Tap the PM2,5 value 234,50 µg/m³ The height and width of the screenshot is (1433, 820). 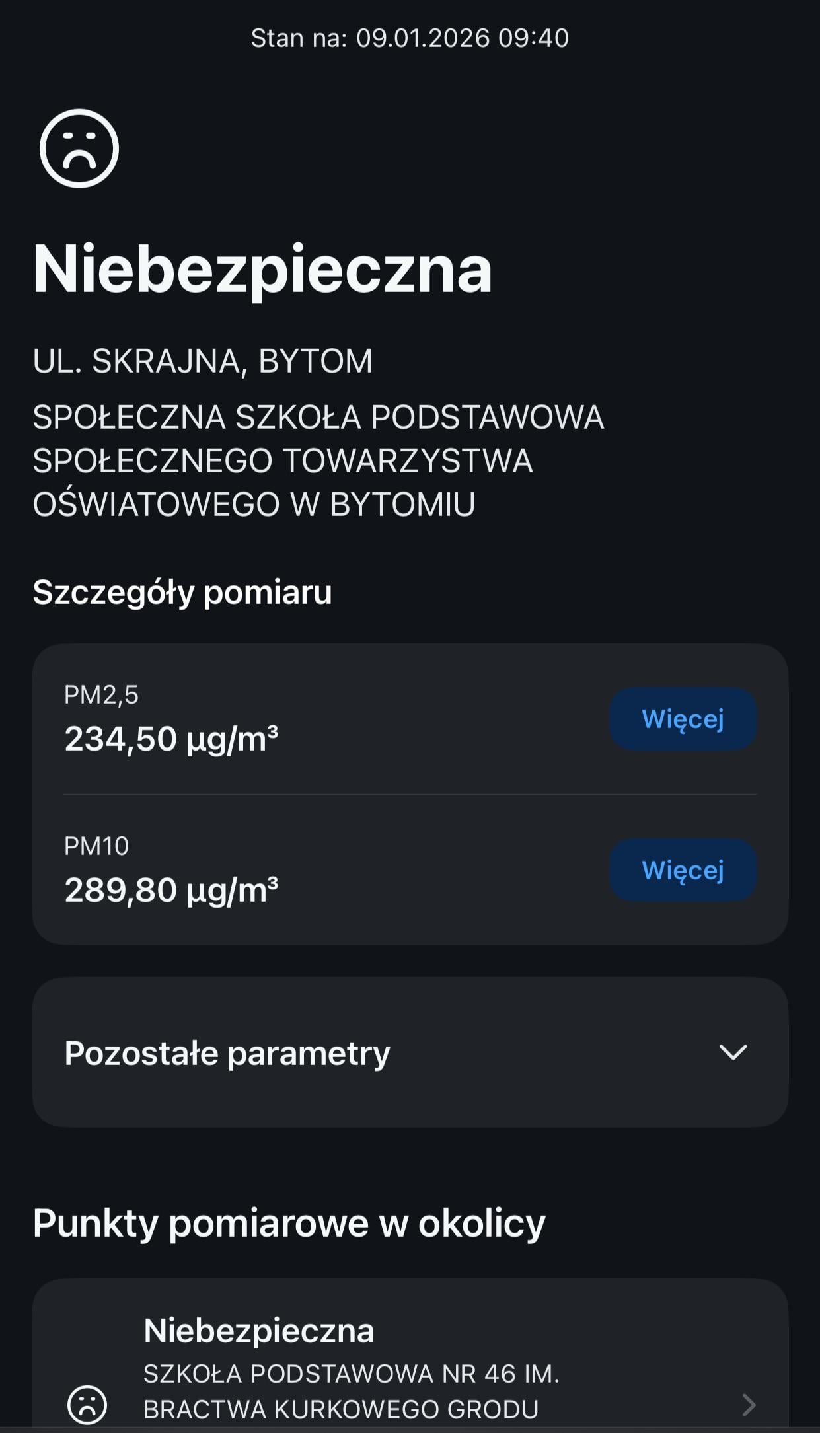click(x=171, y=739)
